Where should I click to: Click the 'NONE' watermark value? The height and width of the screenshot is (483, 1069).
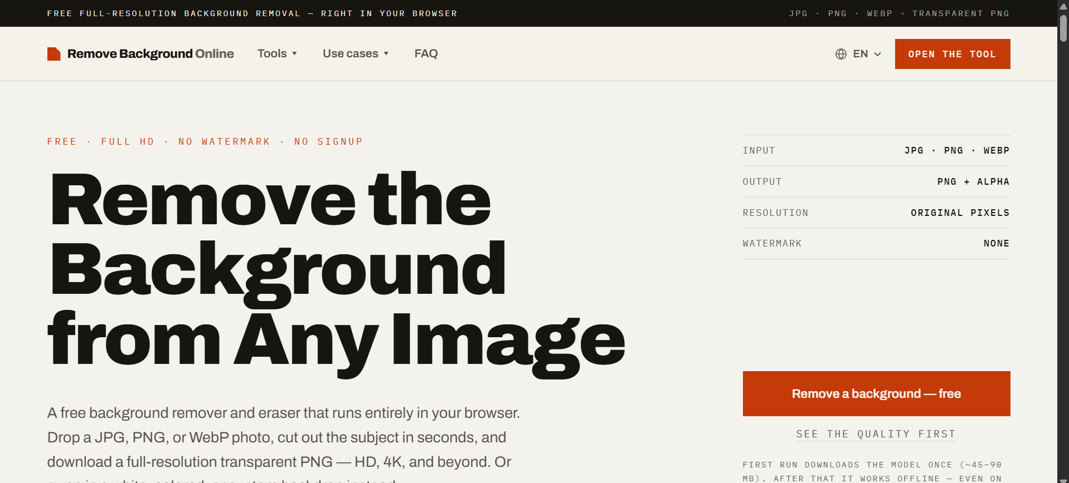tap(997, 244)
